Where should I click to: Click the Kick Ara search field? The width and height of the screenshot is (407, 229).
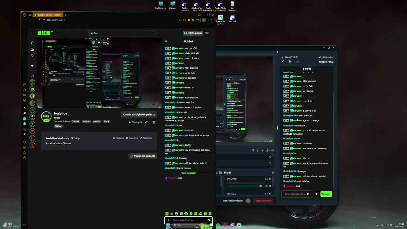[x=122, y=33]
